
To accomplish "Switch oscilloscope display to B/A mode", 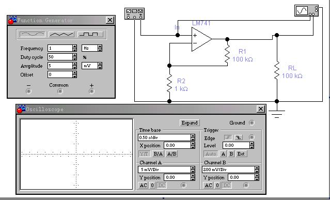I will pos(158,154).
